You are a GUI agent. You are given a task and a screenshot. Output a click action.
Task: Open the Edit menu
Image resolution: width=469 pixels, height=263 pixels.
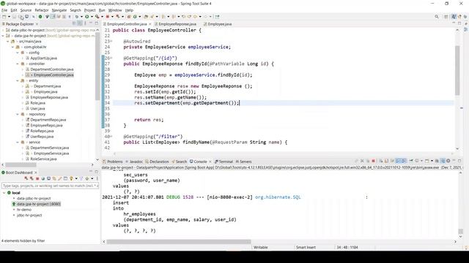pos(14,10)
